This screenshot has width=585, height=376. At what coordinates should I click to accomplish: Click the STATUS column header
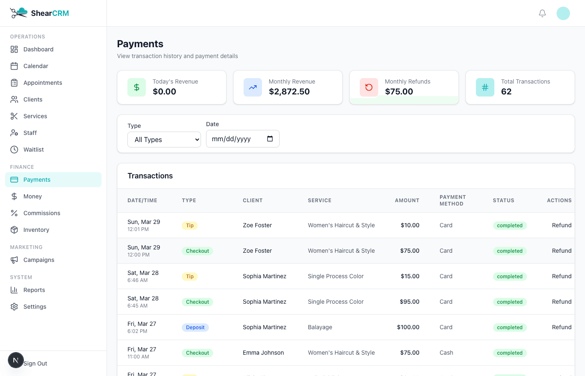point(504,201)
